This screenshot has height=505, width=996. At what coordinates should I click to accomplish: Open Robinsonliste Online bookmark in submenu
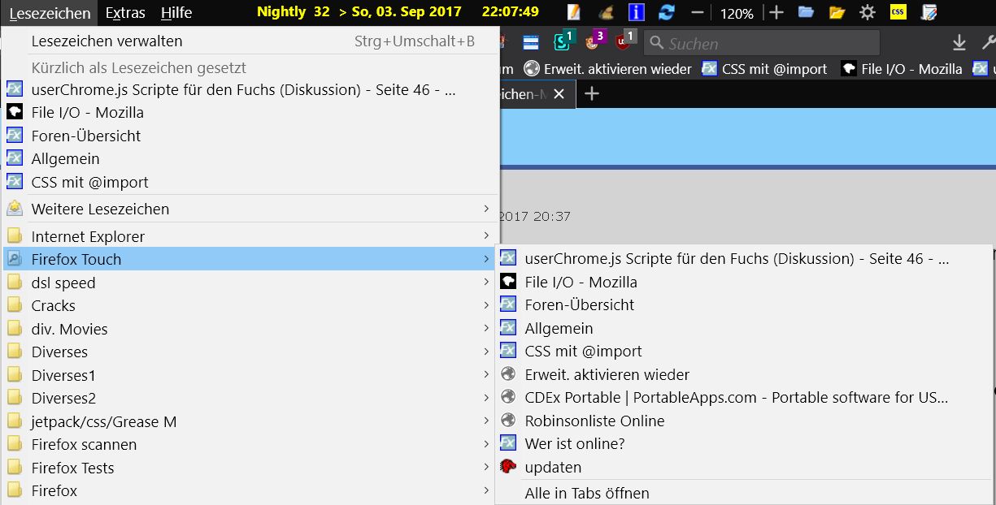coord(594,421)
